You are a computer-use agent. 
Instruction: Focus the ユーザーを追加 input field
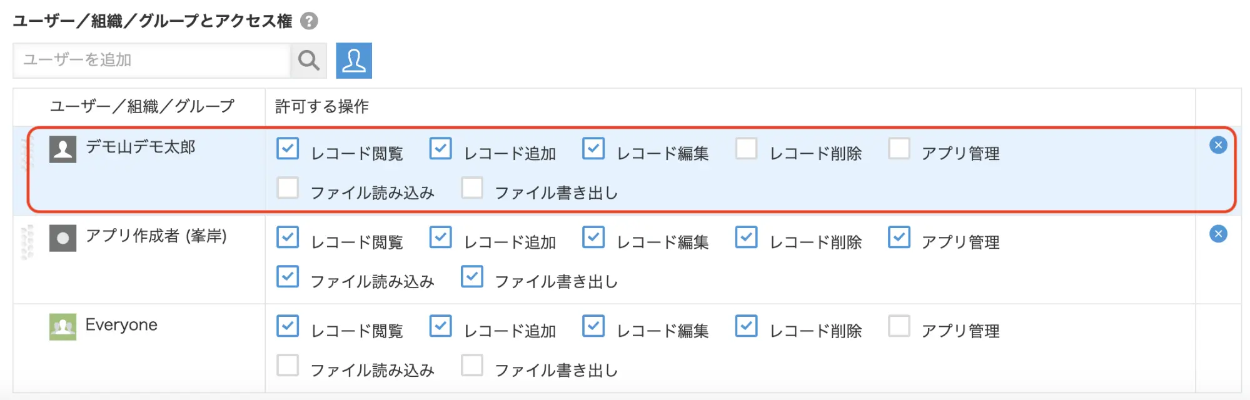[151, 60]
